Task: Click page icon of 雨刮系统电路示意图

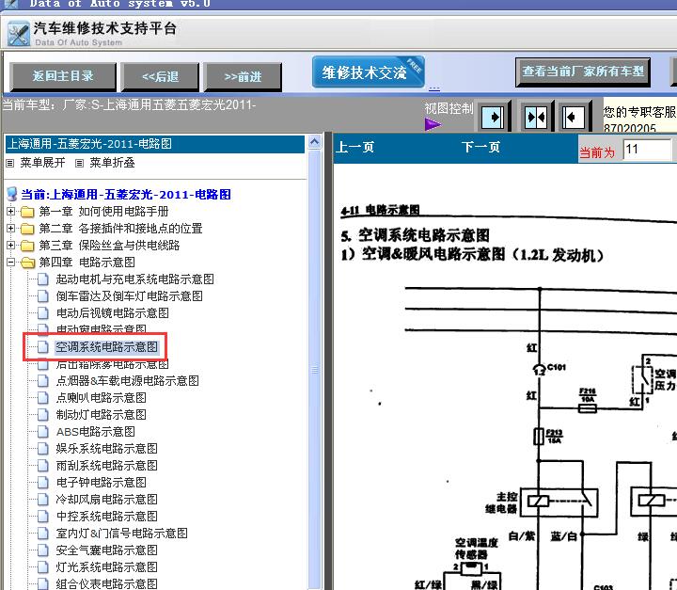Action: click(42, 466)
